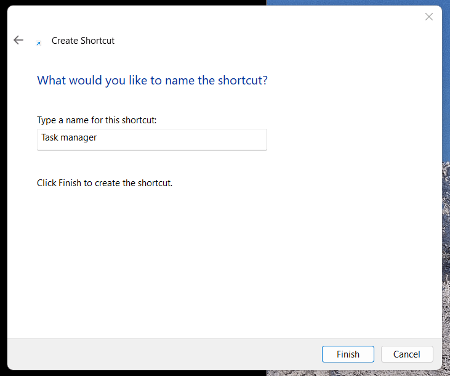Image resolution: width=450 pixels, height=376 pixels.
Task: Click the "Type a name for this shortcut" label
Action: [97, 120]
